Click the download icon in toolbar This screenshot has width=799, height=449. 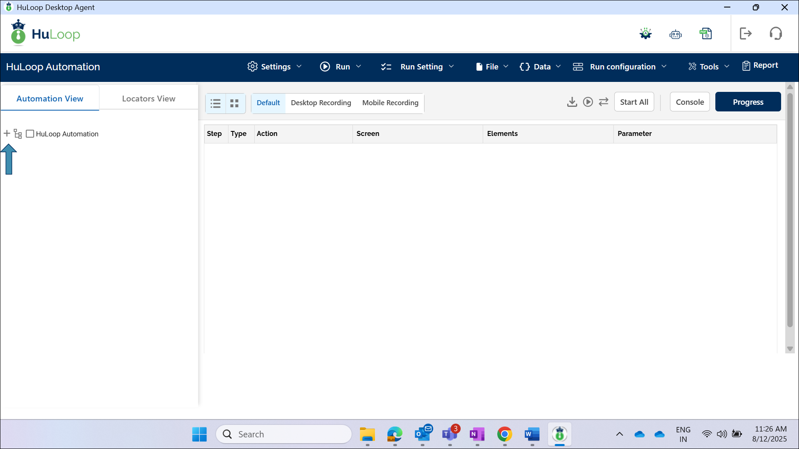click(572, 102)
